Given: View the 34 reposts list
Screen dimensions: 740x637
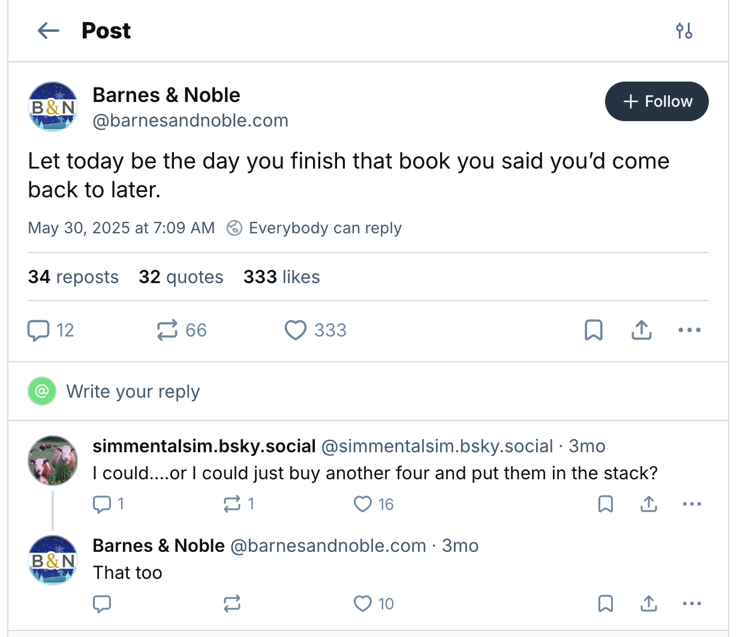Looking at the screenshot, I should pos(73,277).
